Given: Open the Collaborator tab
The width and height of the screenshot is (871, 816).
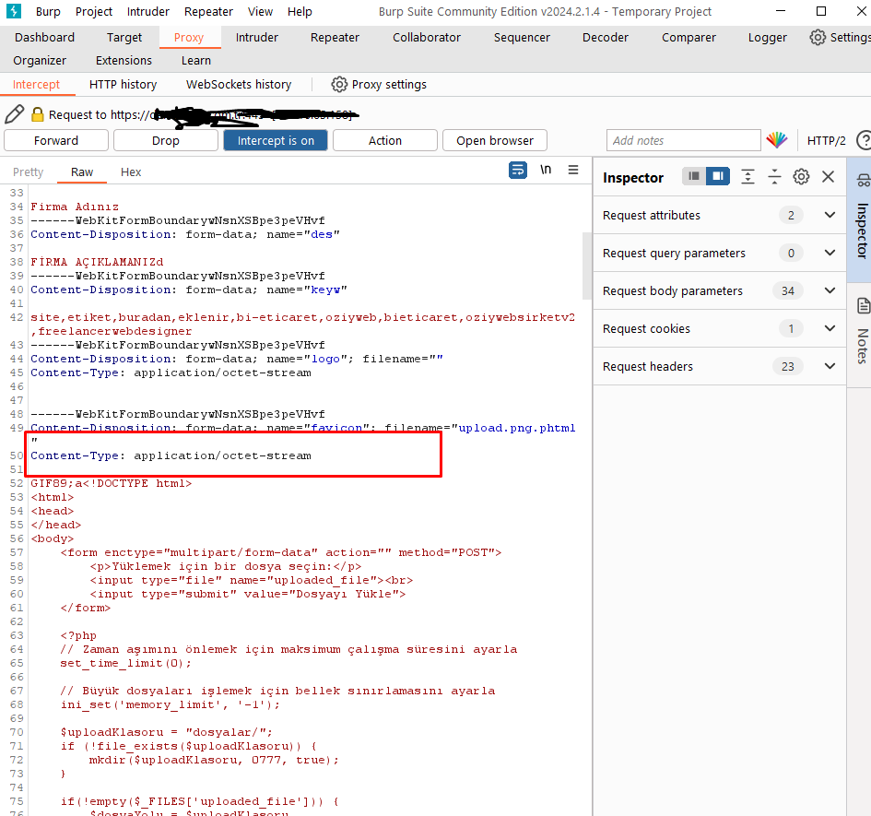Looking at the screenshot, I should (x=427, y=37).
